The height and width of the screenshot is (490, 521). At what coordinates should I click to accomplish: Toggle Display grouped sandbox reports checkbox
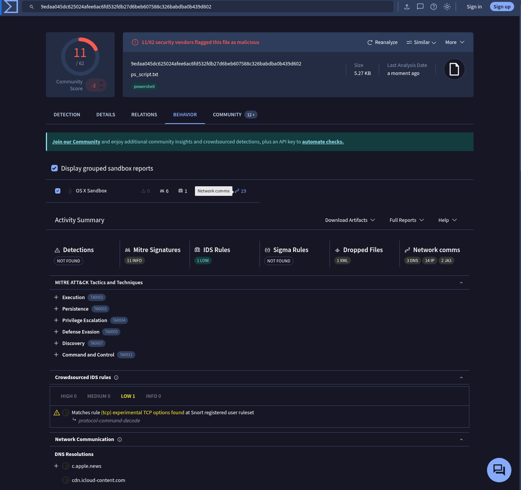tap(55, 168)
